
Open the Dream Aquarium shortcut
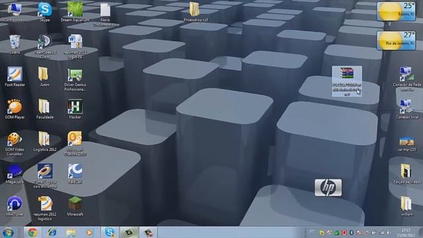(x=75, y=12)
